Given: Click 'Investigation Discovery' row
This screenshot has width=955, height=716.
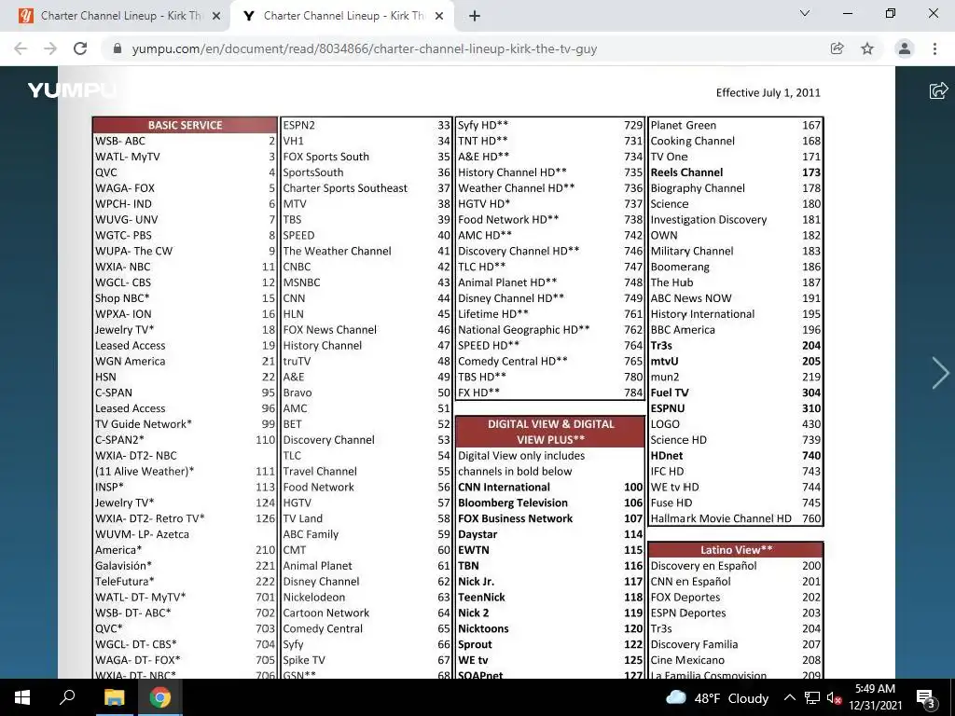Looking at the screenshot, I should pyautogui.click(x=736, y=219).
